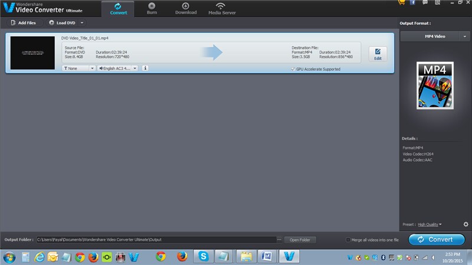Image resolution: width=472 pixels, height=265 pixels.
Task: Open the feedback chat bubble icon
Action: (x=425, y=2)
